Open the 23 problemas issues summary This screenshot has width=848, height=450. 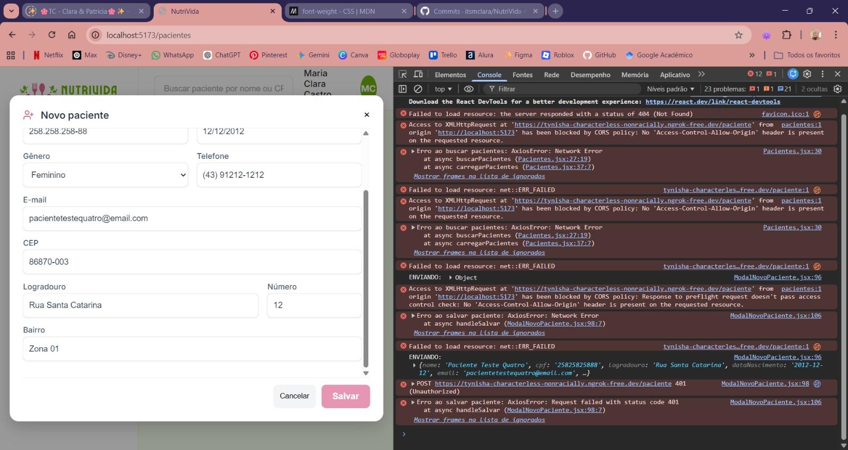coord(747,89)
